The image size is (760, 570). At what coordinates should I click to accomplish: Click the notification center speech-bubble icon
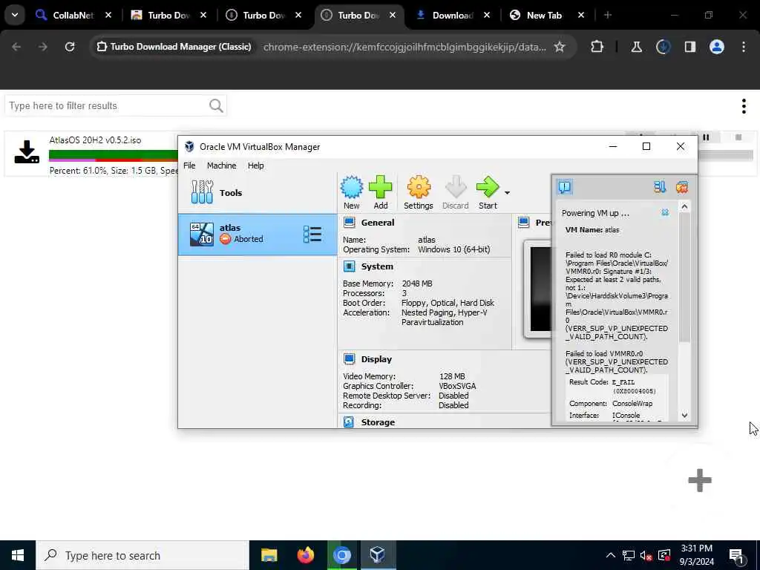pyautogui.click(x=565, y=186)
